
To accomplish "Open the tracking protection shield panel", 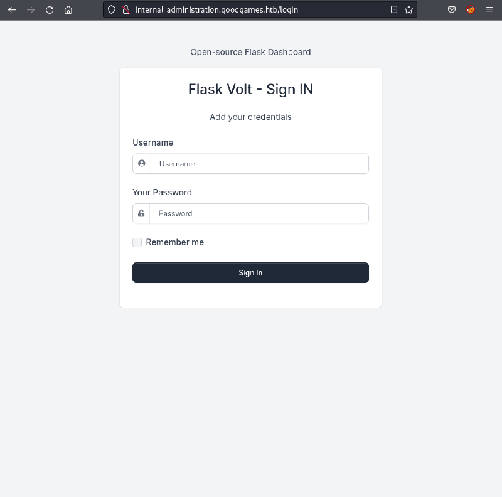I will 111,9.
